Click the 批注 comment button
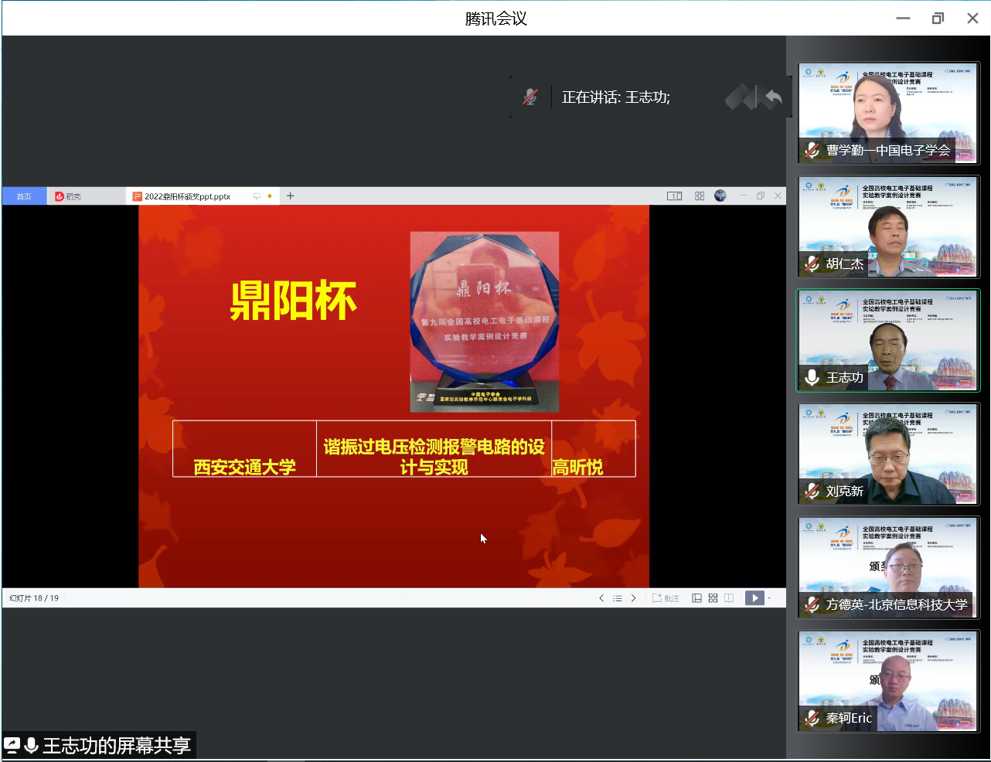Screen dimensions: 991x762 tap(666, 598)
